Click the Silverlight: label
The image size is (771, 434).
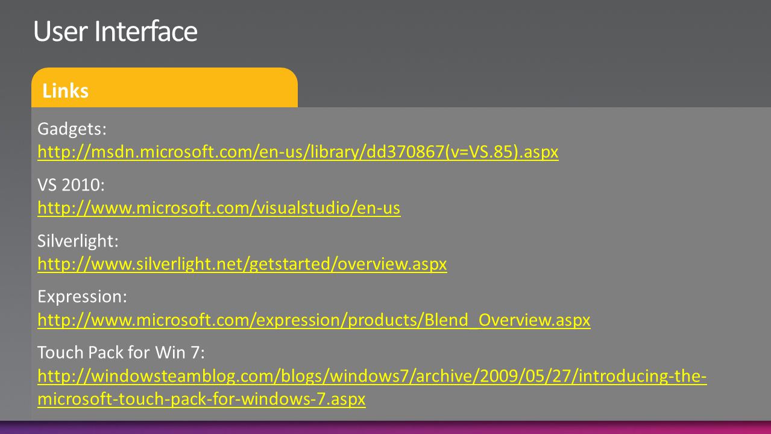tap(78, 242)
